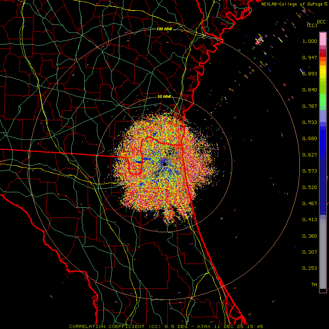
Task: Select the 0.307 scale label
Action: [x=310, y=252]
